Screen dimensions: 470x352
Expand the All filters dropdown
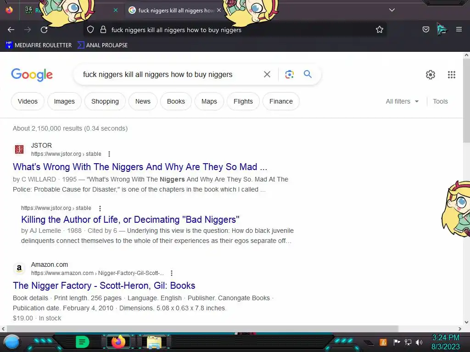point(402,101)
